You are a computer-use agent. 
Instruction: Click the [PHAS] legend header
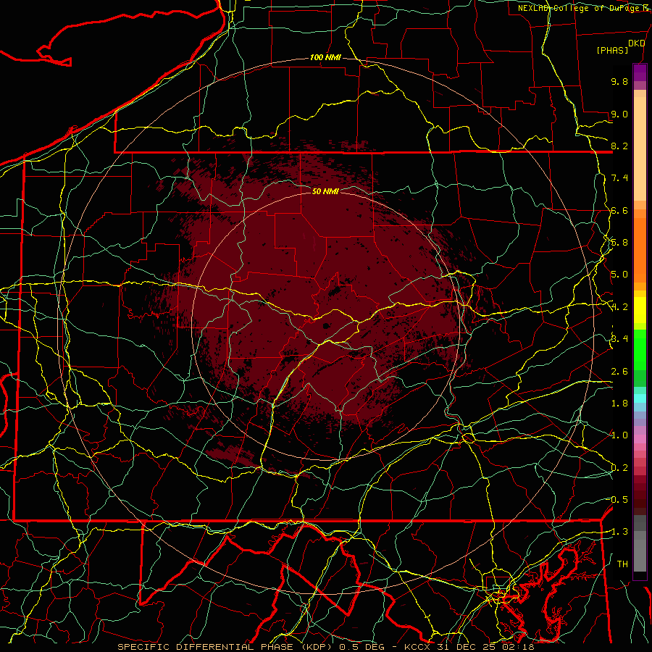[x=612, y=50]
